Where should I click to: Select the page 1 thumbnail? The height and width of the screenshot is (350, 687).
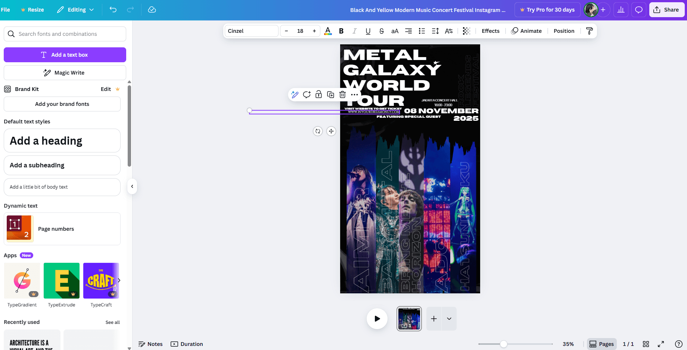click(409, 319)
